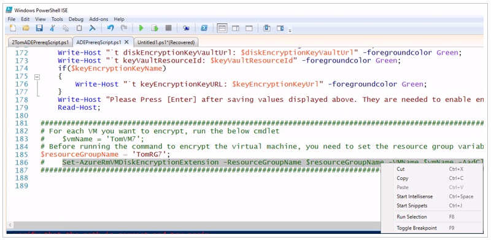The height and width of the screenshot is (240, 491).
Task: Click the editor horizontal scrollbar track
Action: coord(197,225)
